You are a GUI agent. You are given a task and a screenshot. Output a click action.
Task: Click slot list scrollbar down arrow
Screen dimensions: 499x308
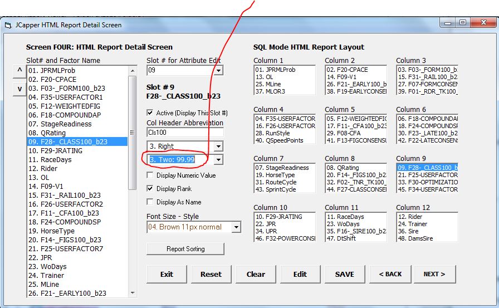point(133,293)
